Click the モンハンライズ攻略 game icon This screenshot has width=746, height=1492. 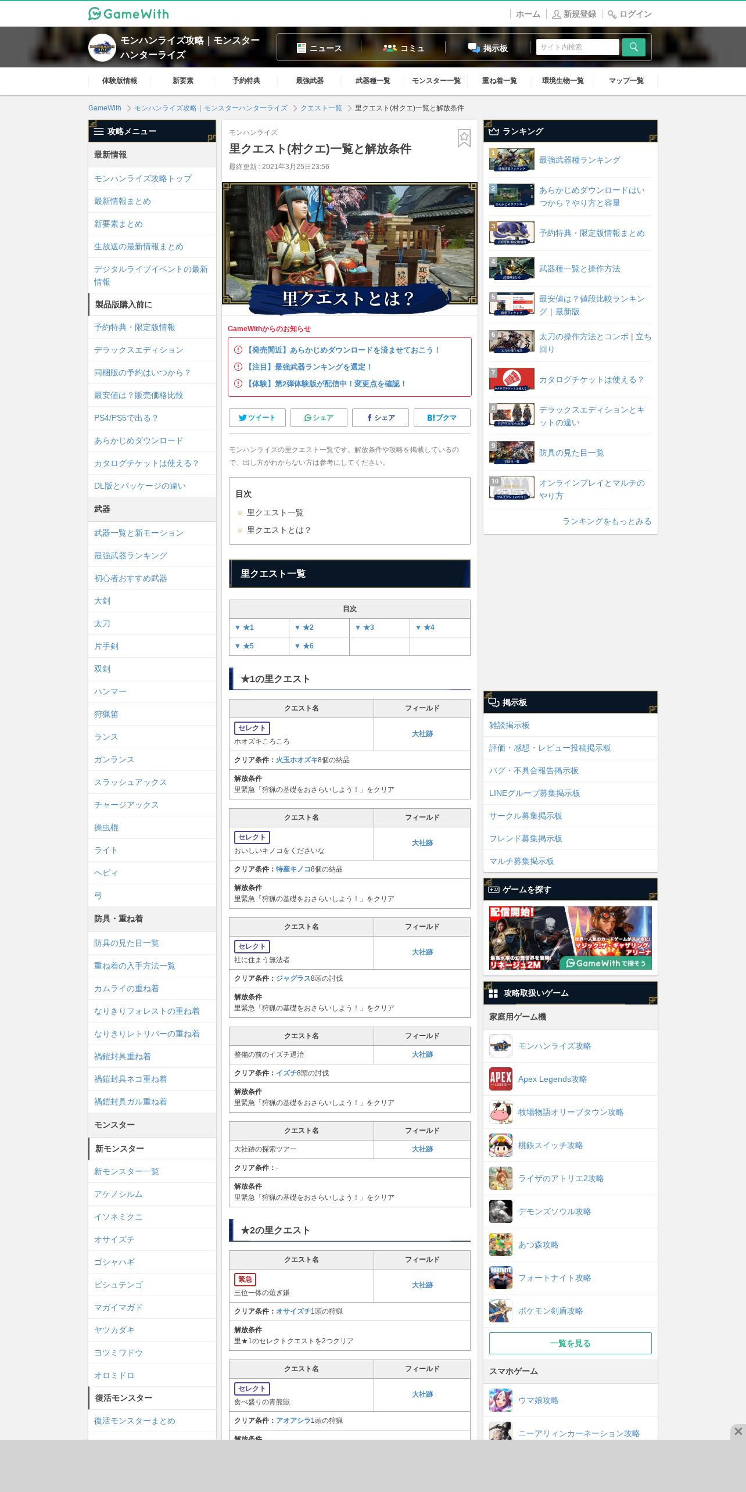pos(501,1046)
